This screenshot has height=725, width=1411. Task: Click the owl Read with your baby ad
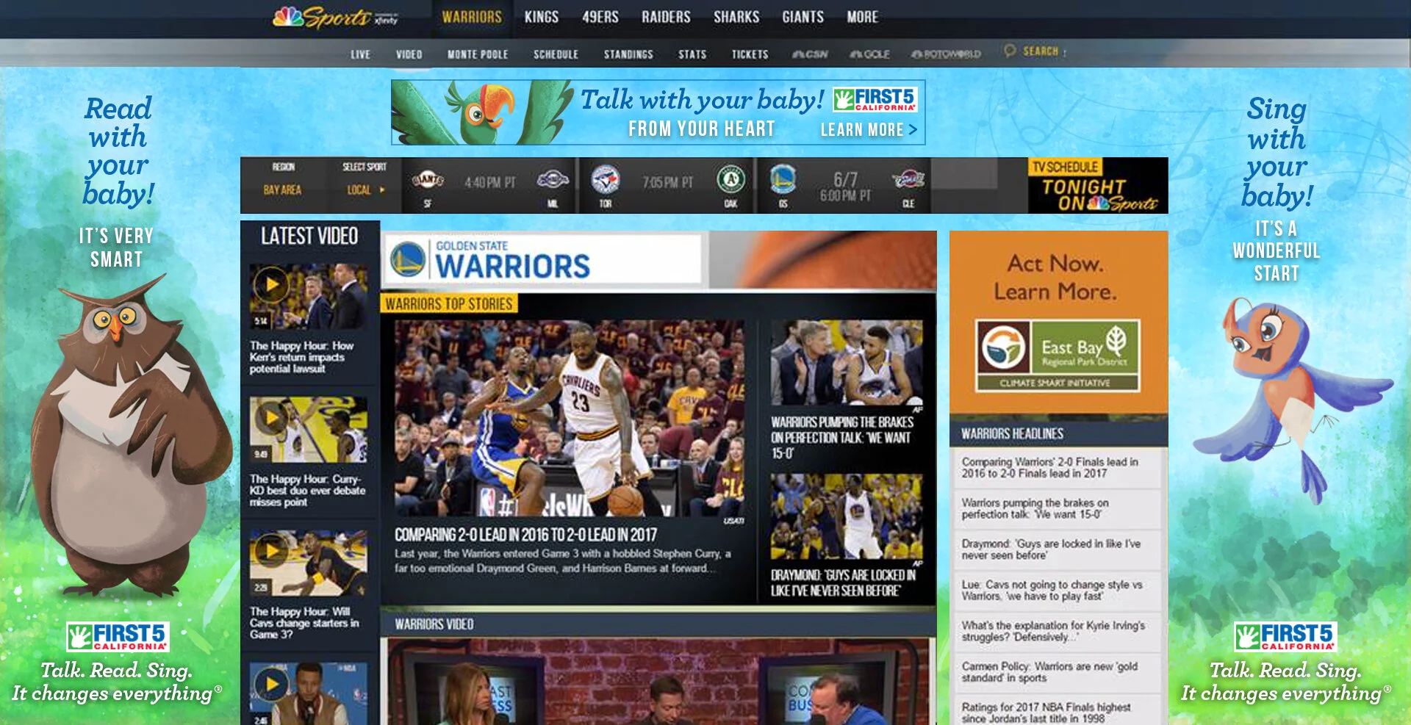[119, 397]
